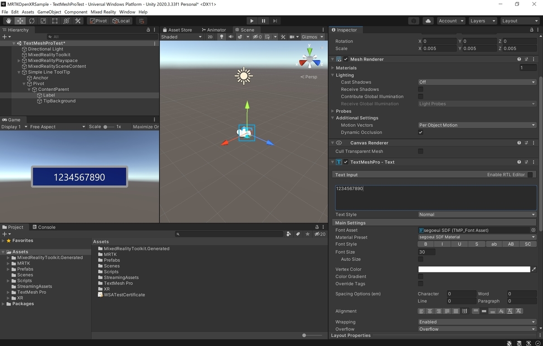Toggle Bold font style button
Screen dimensions: 543x346
click(x=426, y=244)
